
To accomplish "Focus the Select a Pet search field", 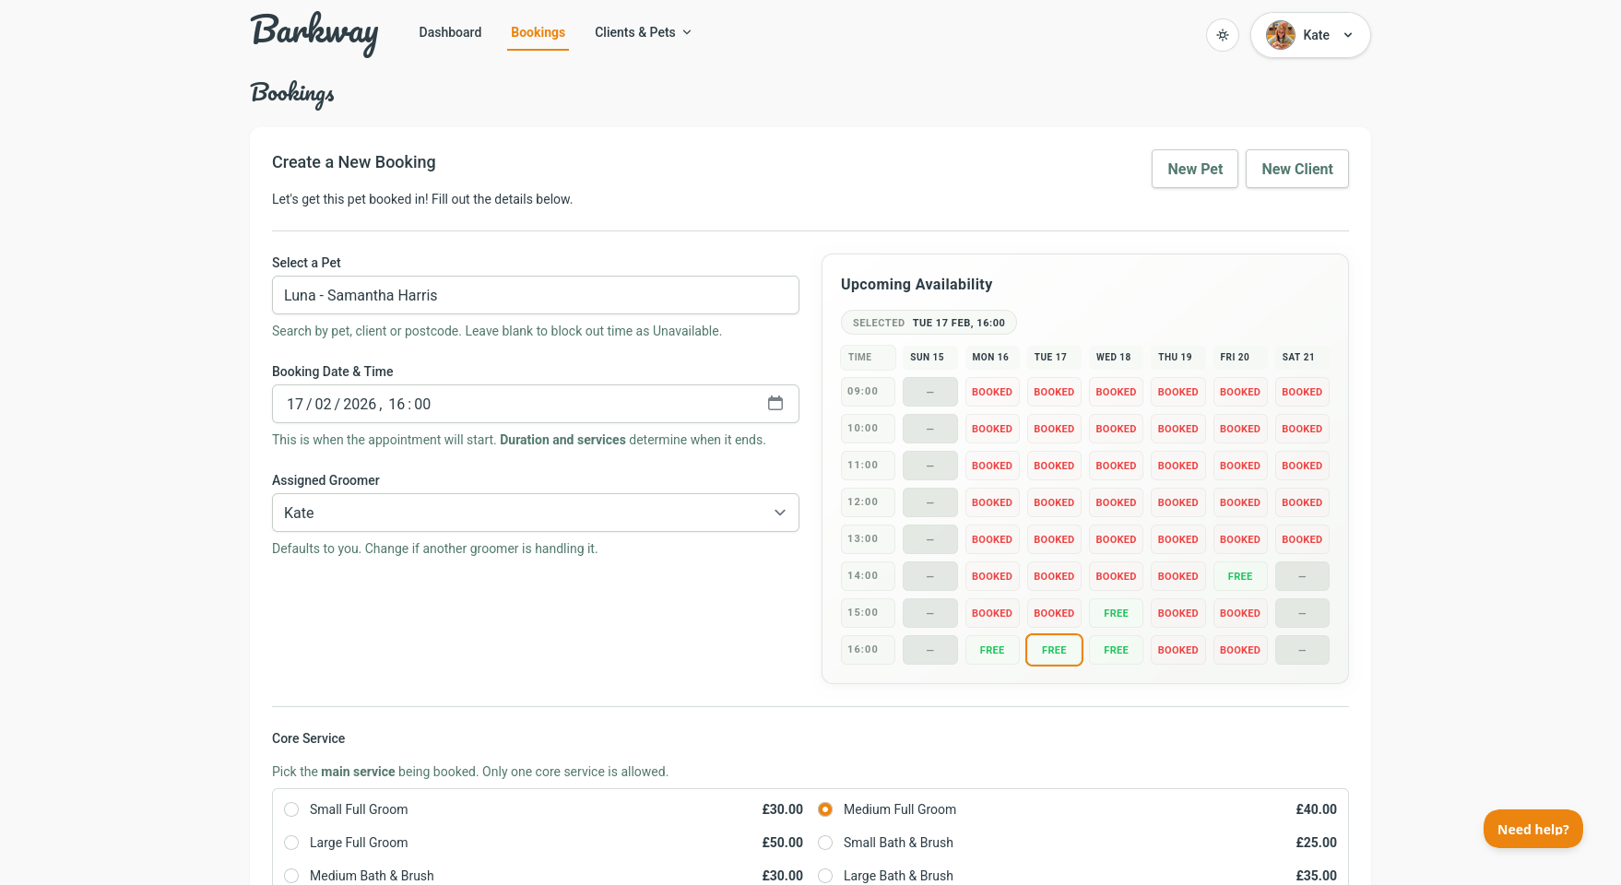I will (x=535, y=295).
